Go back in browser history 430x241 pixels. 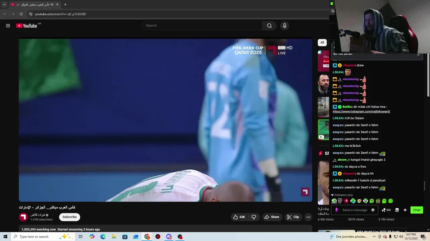(x=5, y=14)
